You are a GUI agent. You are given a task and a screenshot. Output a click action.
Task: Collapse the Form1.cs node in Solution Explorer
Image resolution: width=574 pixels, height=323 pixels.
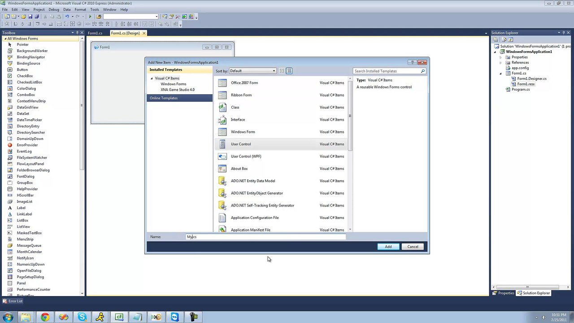(501, 74)
